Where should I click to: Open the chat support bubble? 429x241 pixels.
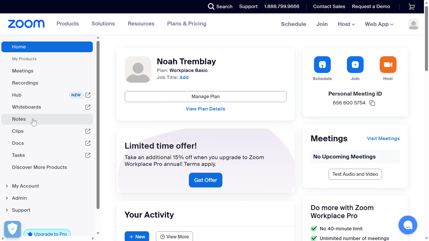click(408, 225)
